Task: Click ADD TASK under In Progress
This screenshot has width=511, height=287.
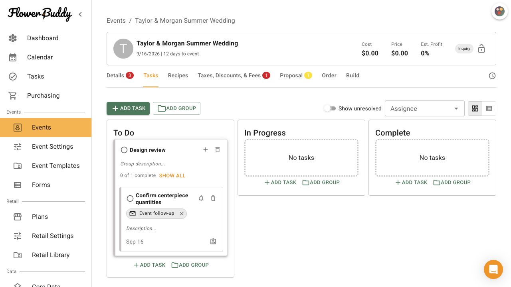Action: coord(280,183)
